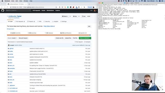Image resolution: width=165 pixels, height=93 pixels.
Task: Fork the repository with Fork button
Action: 84,16
